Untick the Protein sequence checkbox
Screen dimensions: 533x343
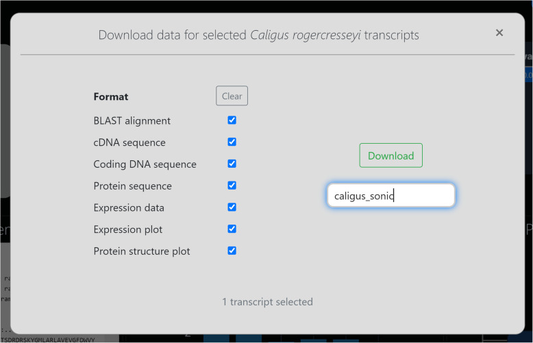(x=232, y=186)
